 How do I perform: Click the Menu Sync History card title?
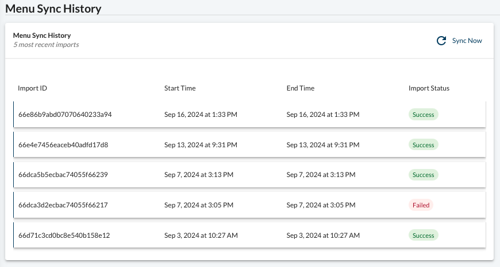pyautogui.click(x=42, y=36)
